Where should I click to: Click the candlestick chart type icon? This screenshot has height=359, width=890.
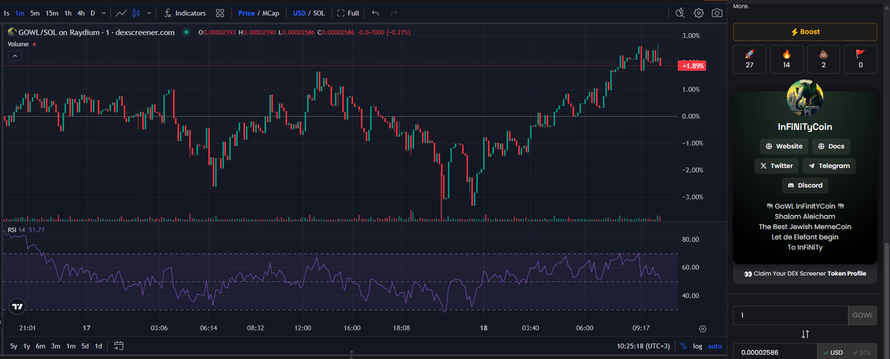pos(136,13)
